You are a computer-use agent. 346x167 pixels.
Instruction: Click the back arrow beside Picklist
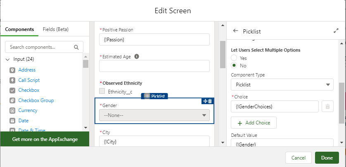pos(236,31)
